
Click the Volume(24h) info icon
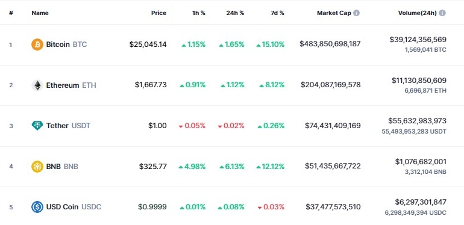click(442, 13)
